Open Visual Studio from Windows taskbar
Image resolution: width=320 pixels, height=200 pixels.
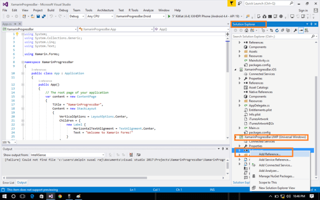(50, 196)
